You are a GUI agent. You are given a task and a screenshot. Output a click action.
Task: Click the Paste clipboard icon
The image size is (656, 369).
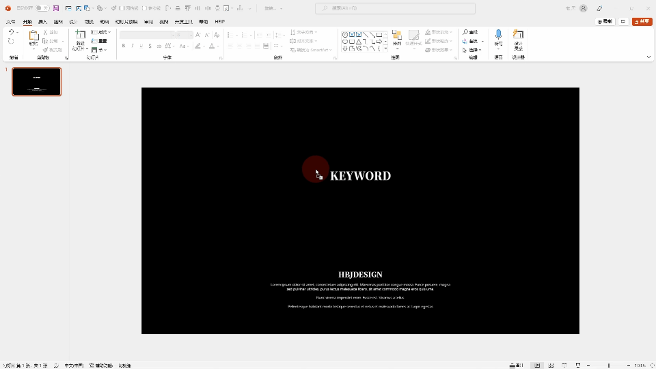click(x=33, y=36)
